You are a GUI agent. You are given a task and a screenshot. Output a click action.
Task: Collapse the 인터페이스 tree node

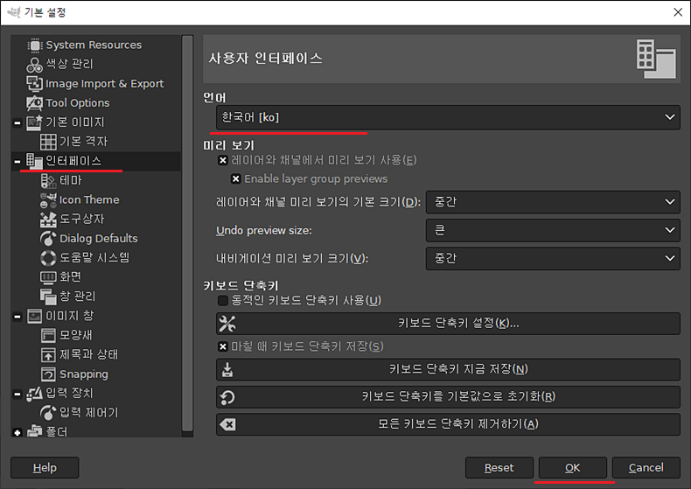(17, 162)
